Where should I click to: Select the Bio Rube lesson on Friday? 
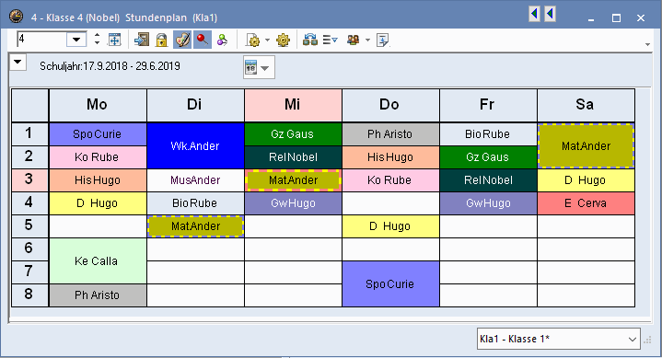[488, 134]
